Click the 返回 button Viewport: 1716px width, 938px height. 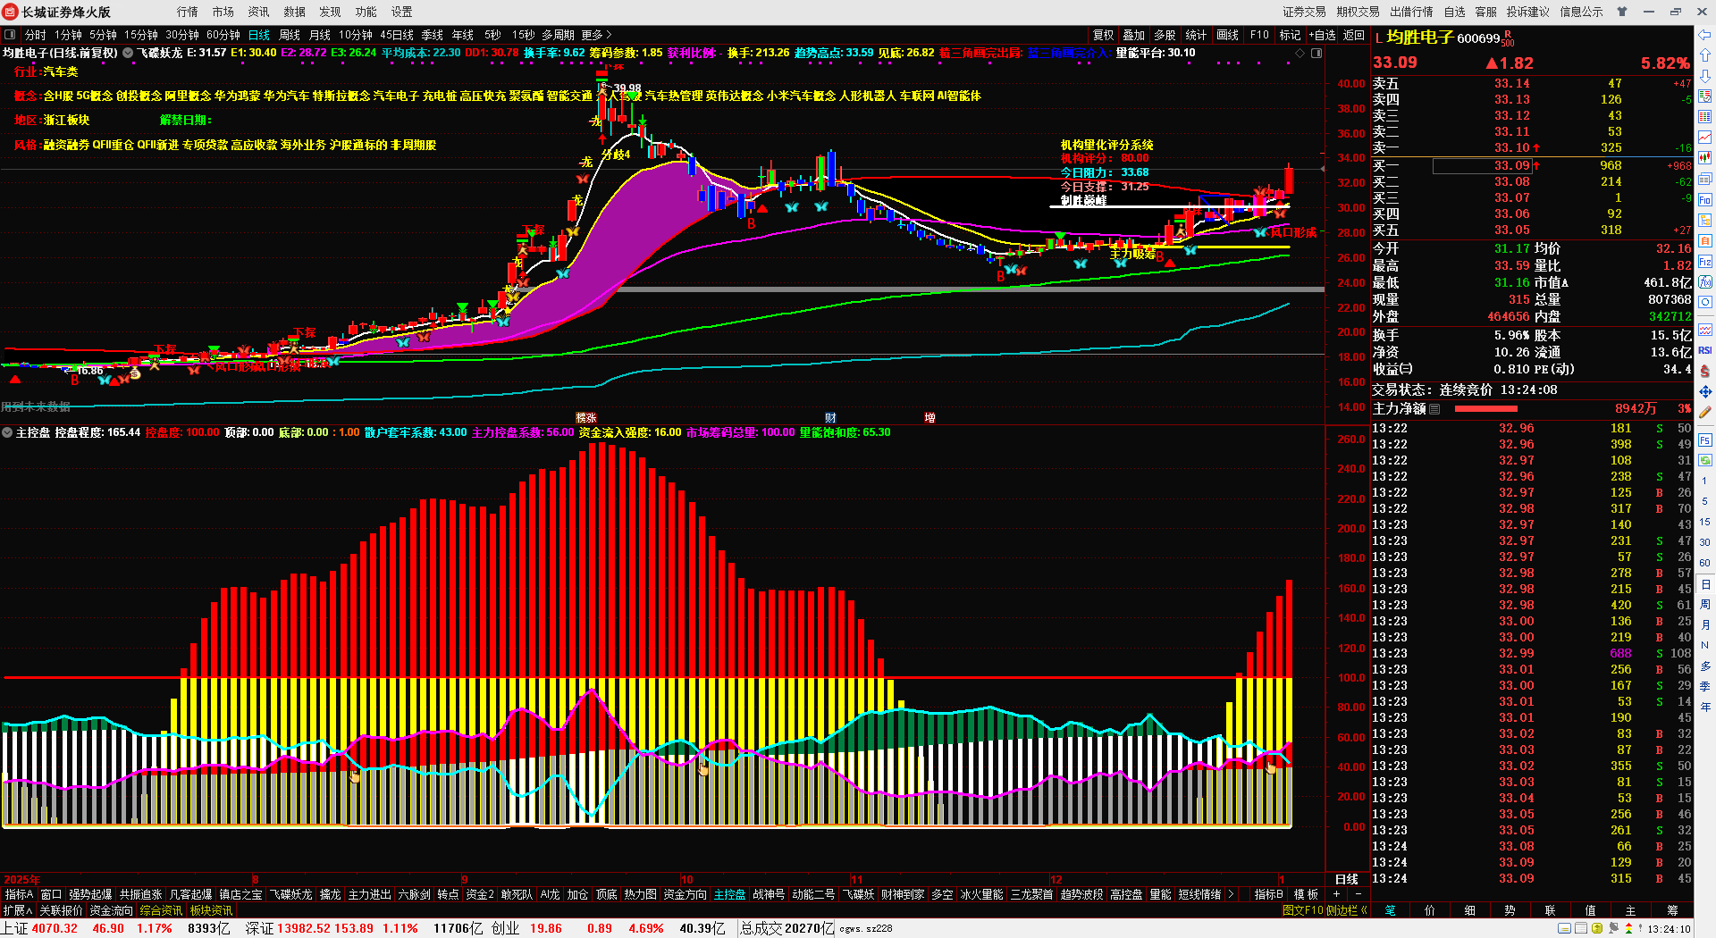coord(1354,35)
